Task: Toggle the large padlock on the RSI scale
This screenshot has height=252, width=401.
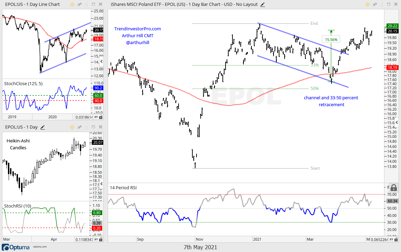Action: (x=394, y=188)
